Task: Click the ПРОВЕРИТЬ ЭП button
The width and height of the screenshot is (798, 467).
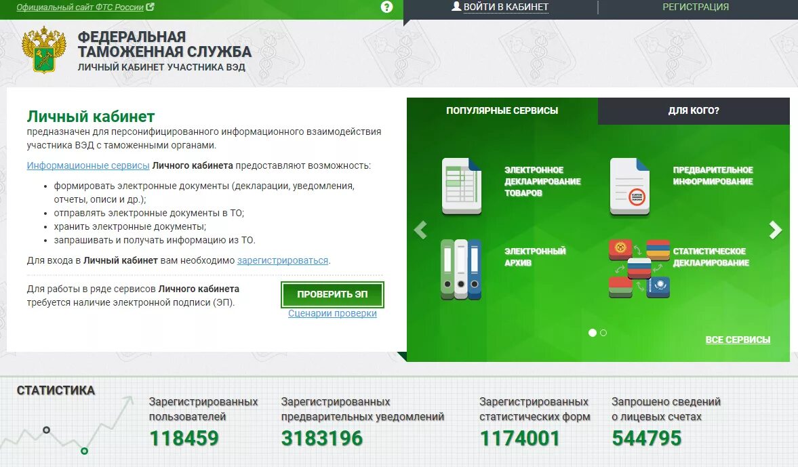Action: click(x=332, y=295)
